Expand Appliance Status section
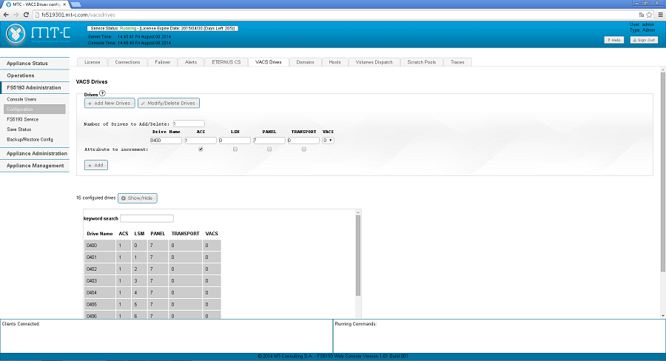This screenshot has height=361, width=666. [35, 64]
